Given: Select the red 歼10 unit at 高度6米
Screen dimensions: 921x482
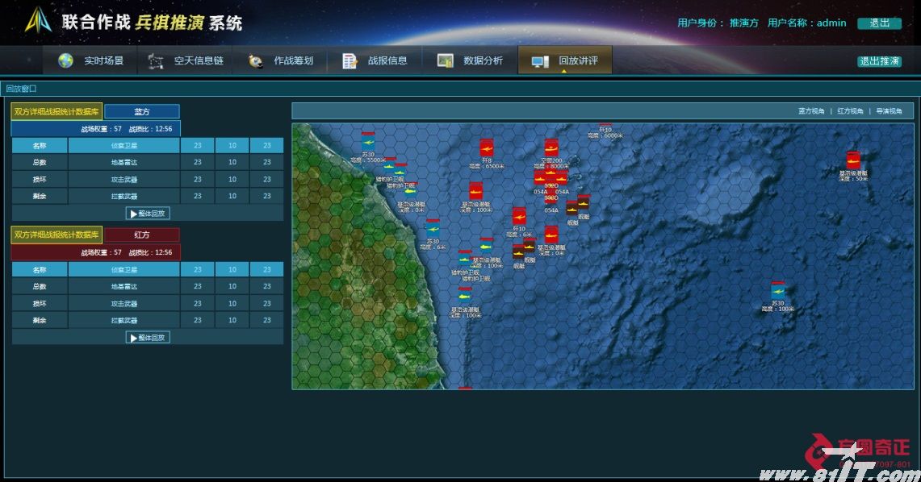Looking at the screenshot, I should point(519,215).
